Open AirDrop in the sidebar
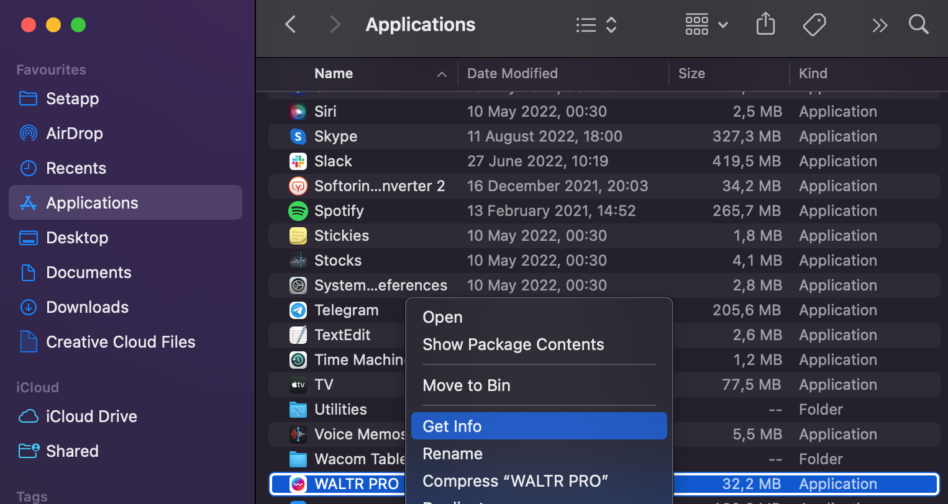This screenshot has height=504, width=948. point(74,133)
